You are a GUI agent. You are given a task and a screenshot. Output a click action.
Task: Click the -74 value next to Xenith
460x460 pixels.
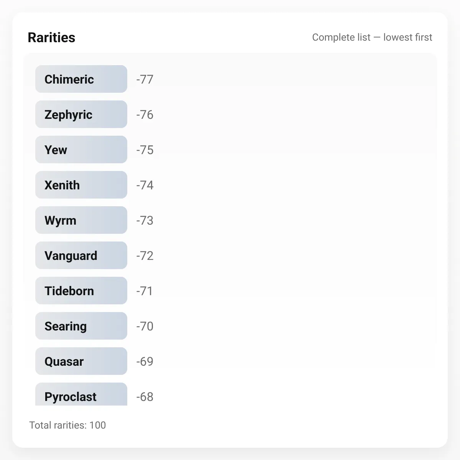(145, 185)
